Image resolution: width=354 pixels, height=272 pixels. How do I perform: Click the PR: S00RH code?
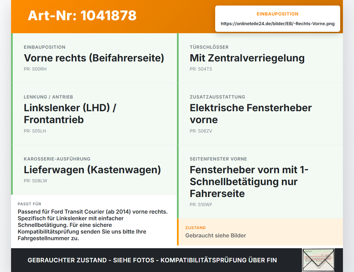pyautogui.click(x=35, y=69)
